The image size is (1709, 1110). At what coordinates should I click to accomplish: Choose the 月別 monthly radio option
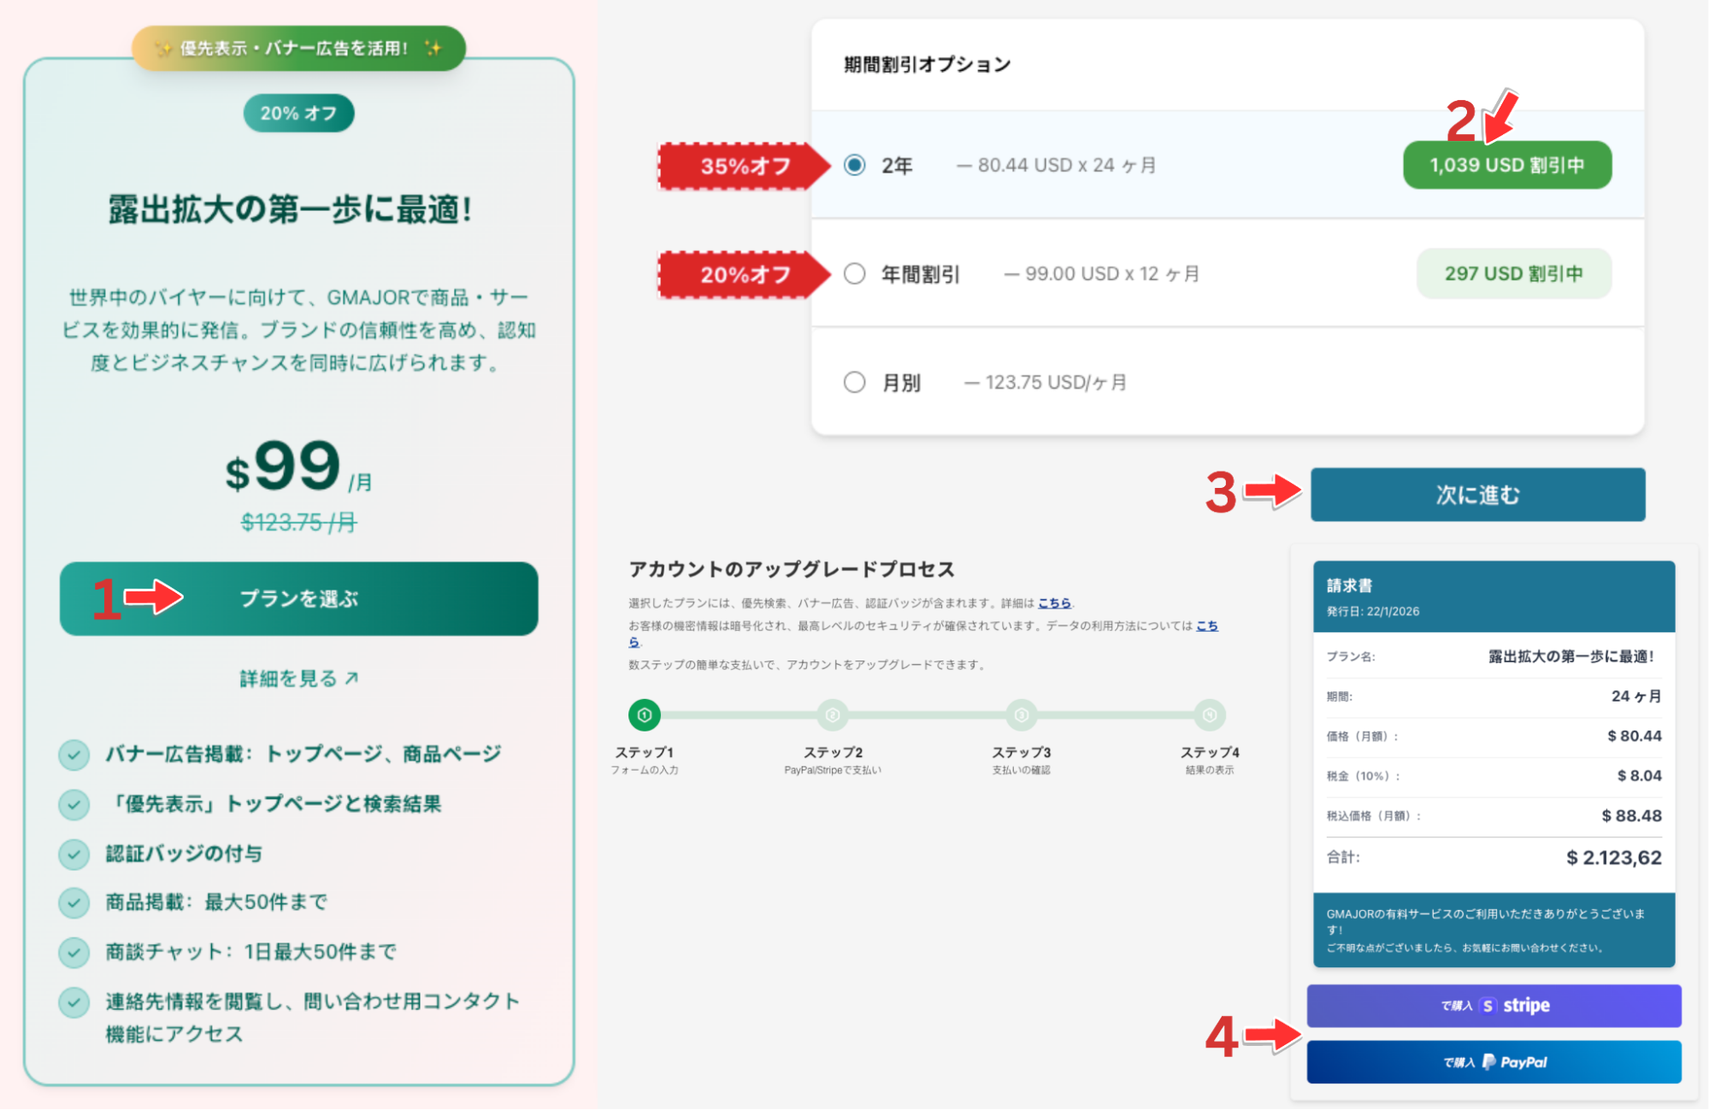point(854,382)
